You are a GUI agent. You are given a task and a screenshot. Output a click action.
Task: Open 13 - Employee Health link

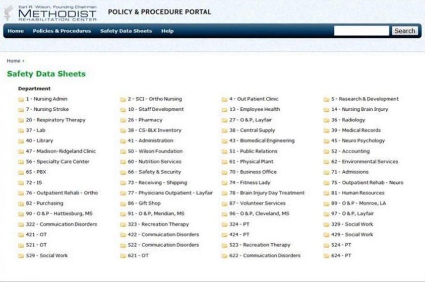(x=255, y=109)
